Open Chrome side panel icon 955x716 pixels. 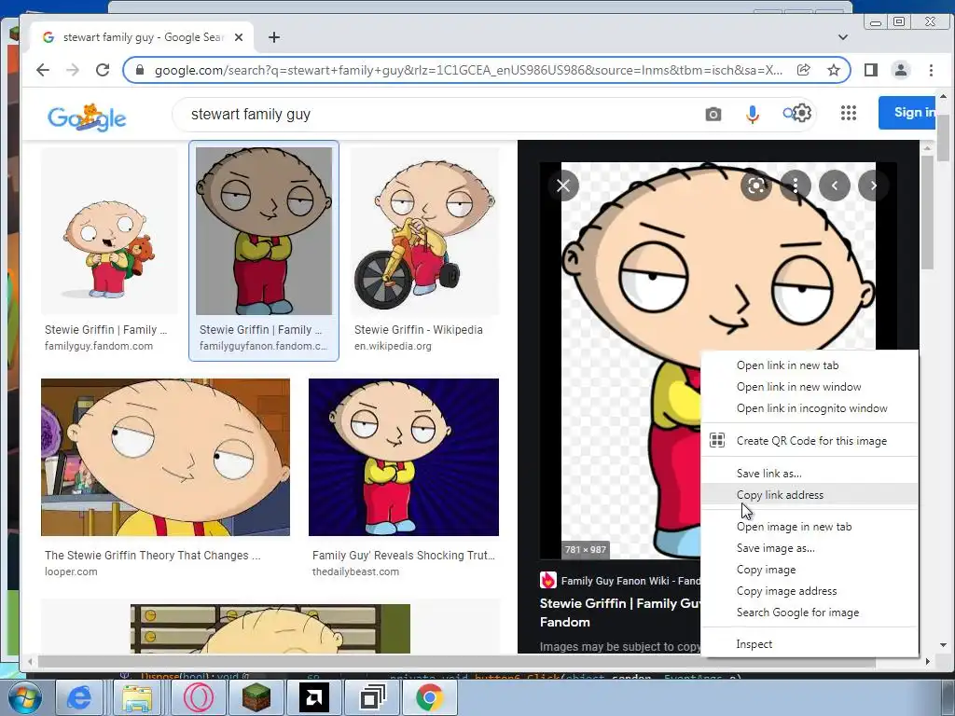pos(871,70)
